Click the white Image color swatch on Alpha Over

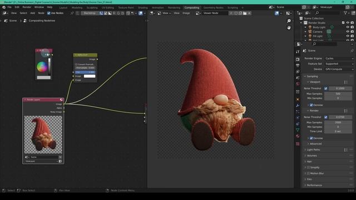pos(90,76)
